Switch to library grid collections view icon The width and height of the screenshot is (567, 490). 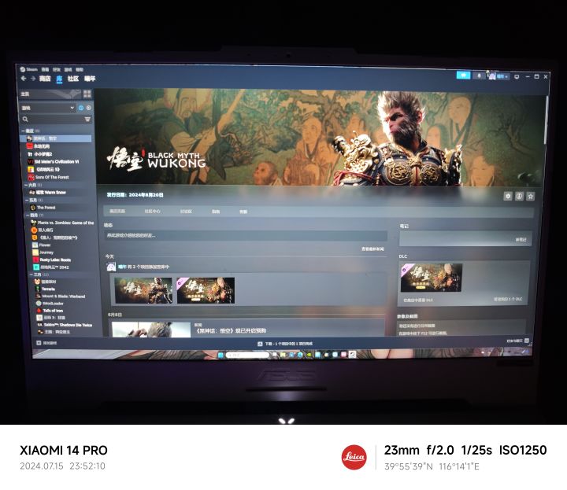pos(87,94)
